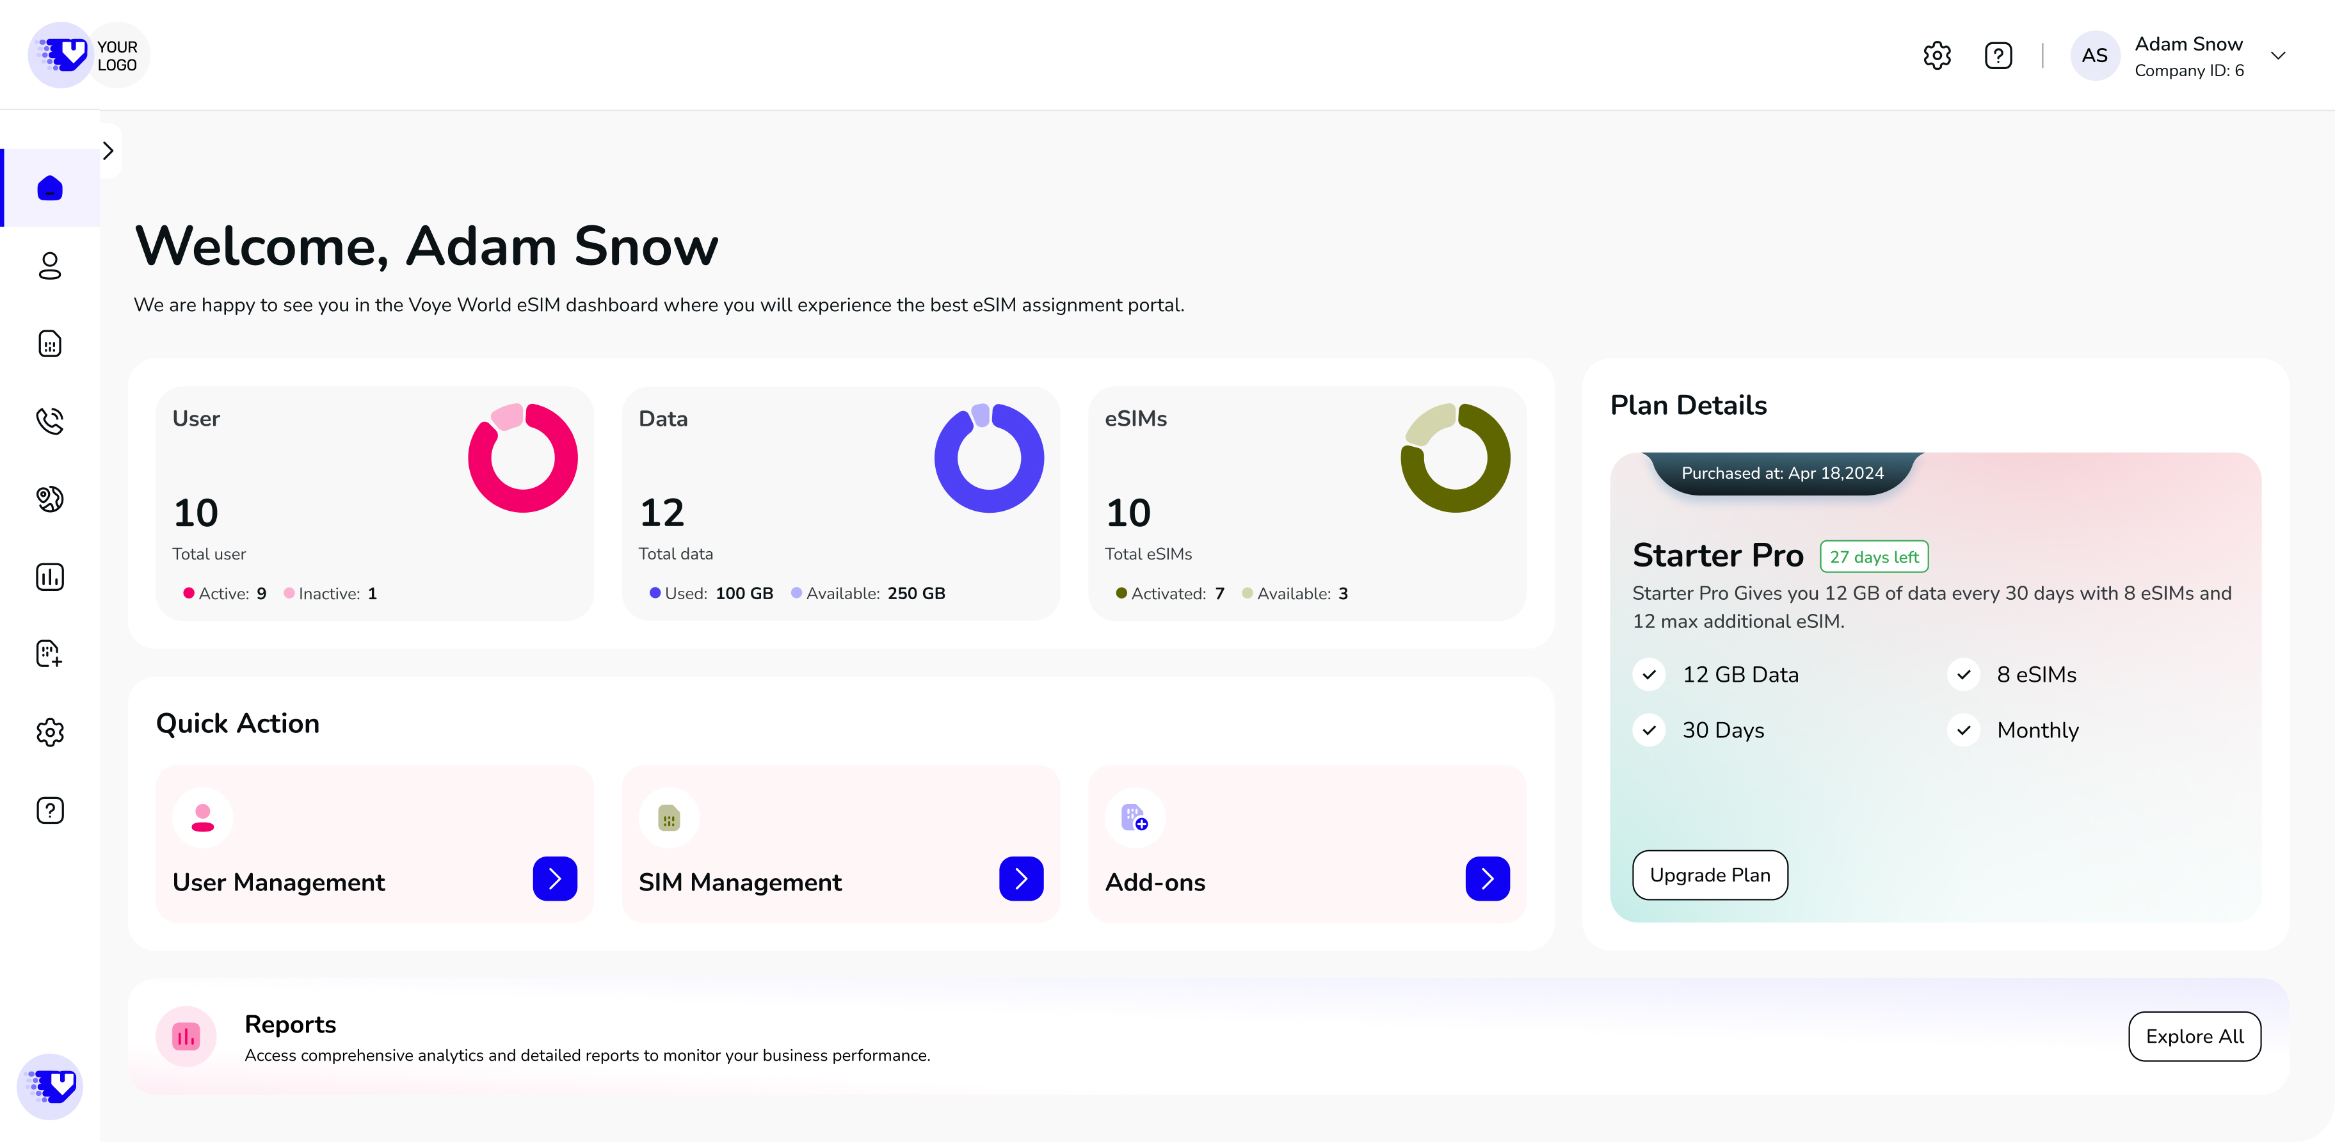Open SIM card section from the sidebar
The width and height of the screenshot is (2335, 1142).
50,344
